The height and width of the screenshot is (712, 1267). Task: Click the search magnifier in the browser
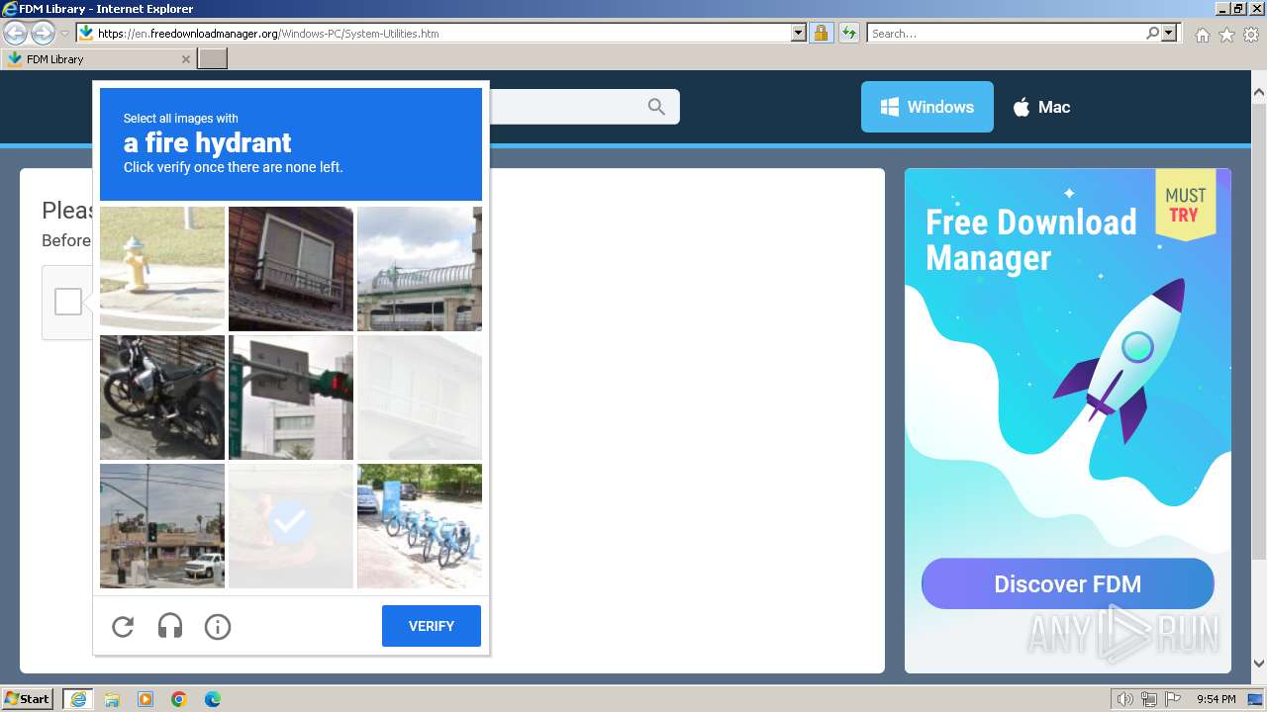pos(1152,33)
